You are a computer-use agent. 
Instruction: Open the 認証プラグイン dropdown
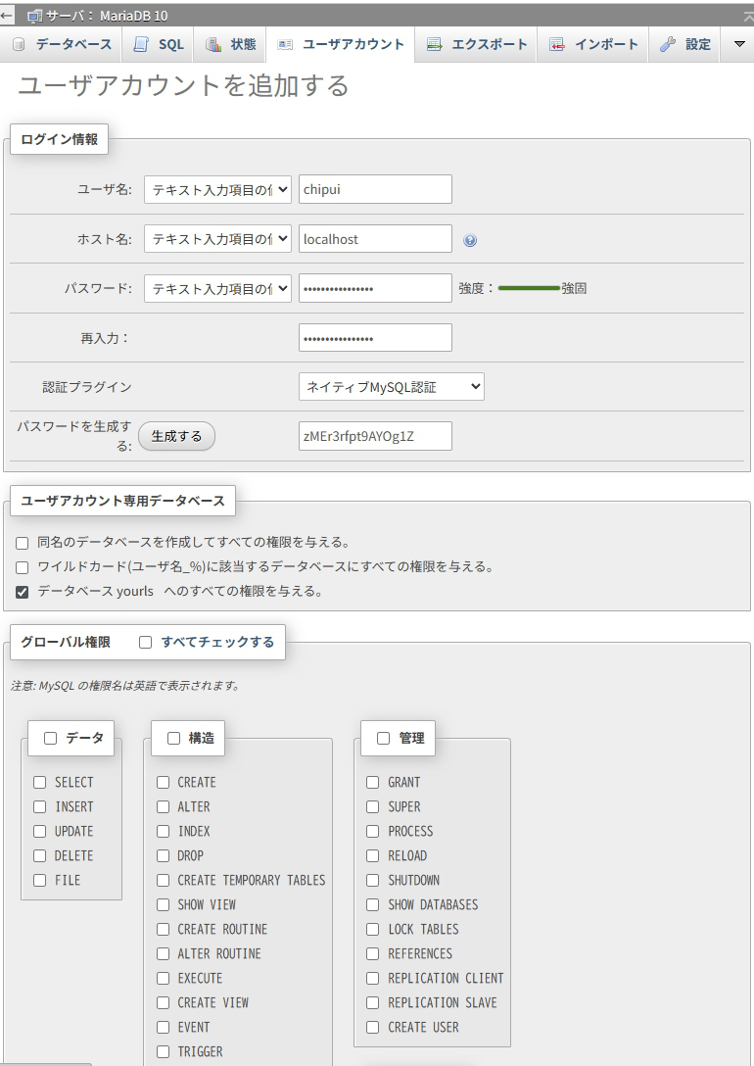391,387
